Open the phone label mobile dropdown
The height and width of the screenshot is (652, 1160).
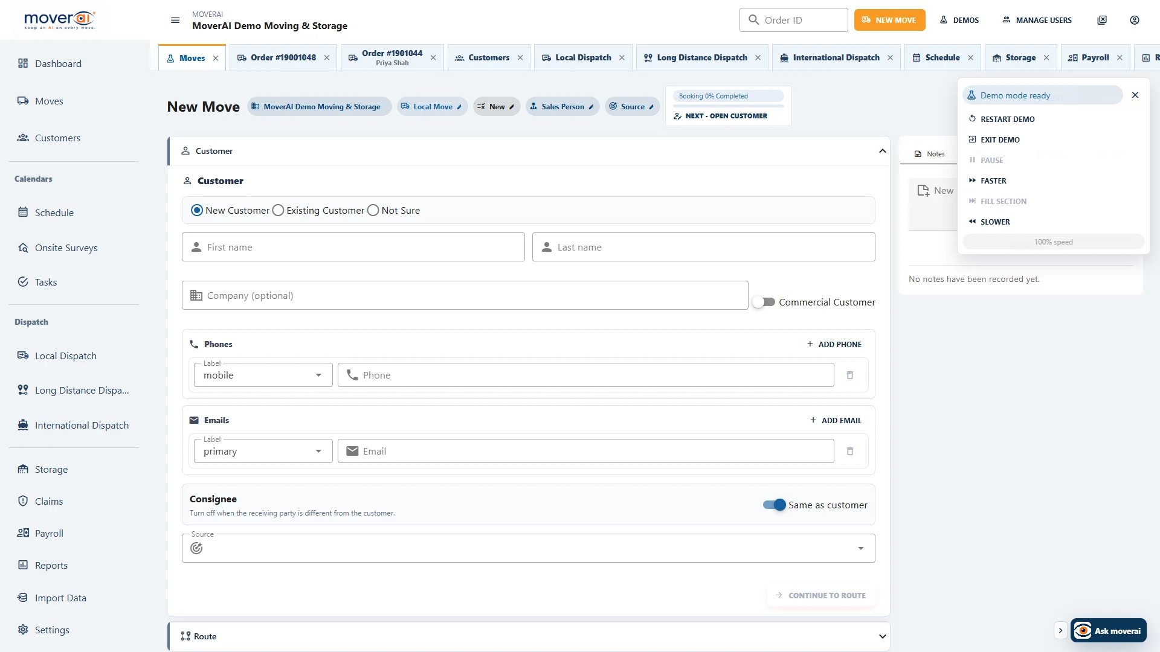click(x=263, y=375)
